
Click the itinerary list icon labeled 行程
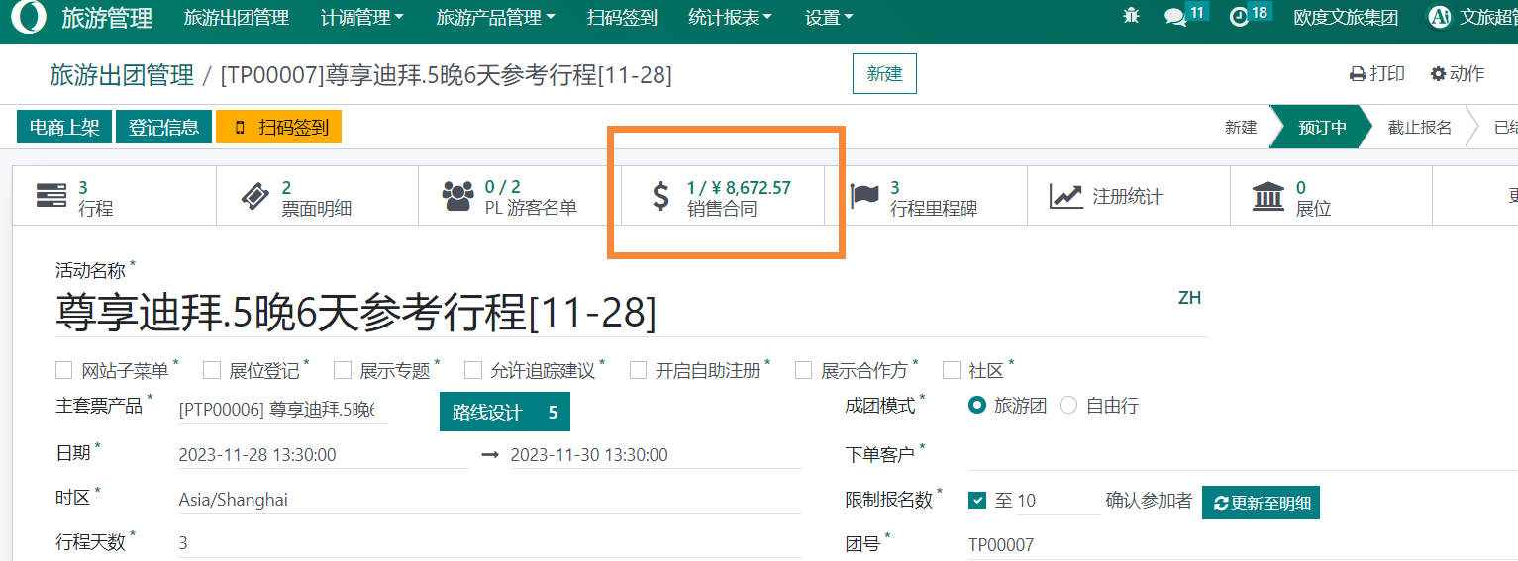(51, 197)
